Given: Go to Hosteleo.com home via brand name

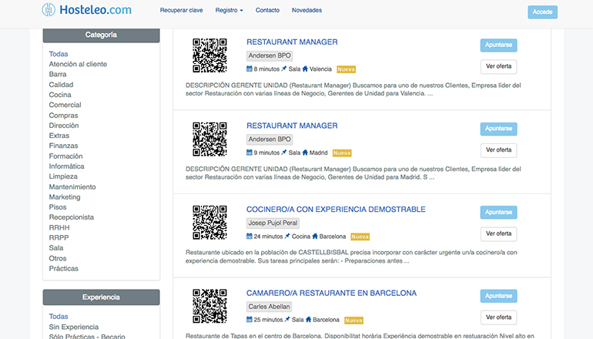Looking at the screenshot, I should pos(95,10).
